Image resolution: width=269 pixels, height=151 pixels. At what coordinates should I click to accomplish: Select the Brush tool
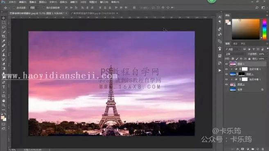pos(3,50)
